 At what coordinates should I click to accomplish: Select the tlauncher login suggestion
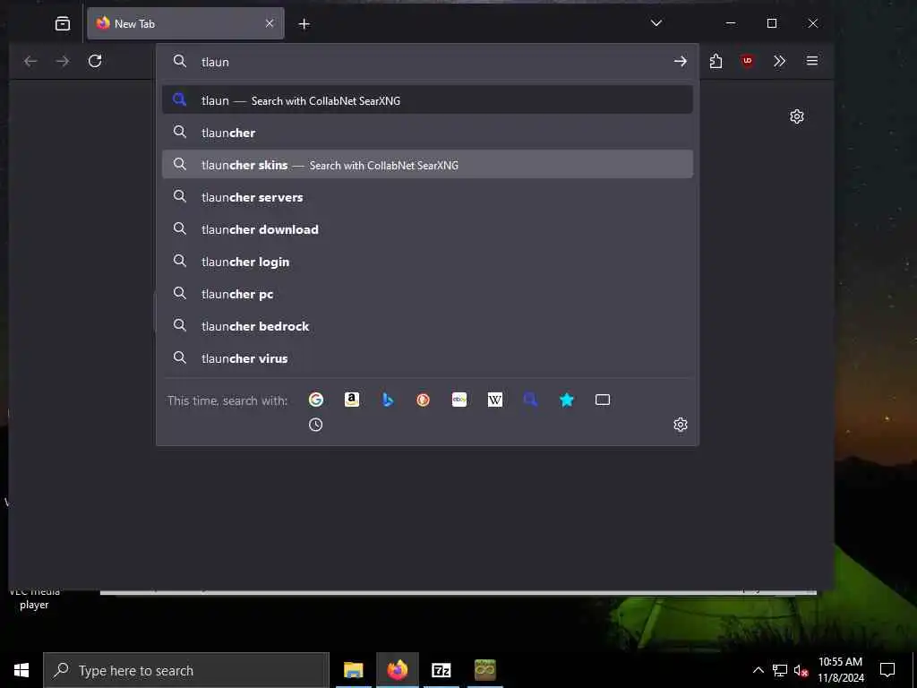coord(427,261)
